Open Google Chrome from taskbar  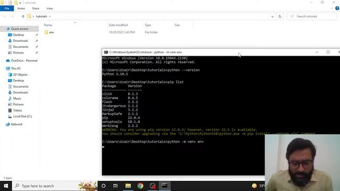[x=140, y=186]
